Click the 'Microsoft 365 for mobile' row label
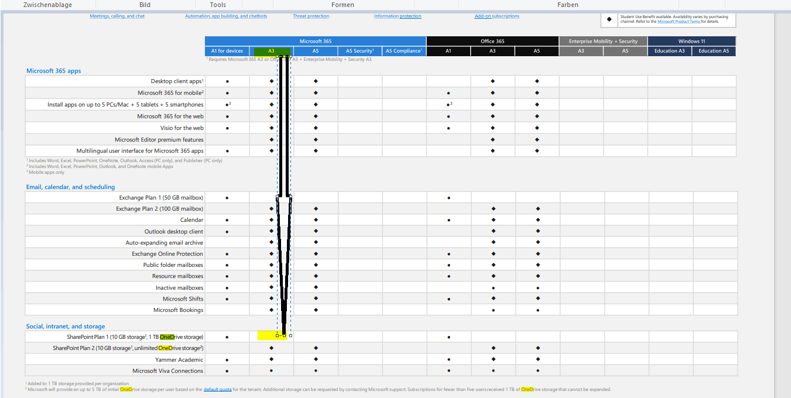This screenshot has width=791, height=398. pyautogui.click(x=170, y=93)
